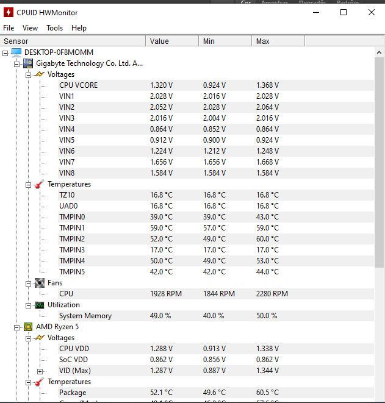
Task: Collapse the AMD Ryzen Voltages group
Action: pyautogui.click(x=28, y=339)
